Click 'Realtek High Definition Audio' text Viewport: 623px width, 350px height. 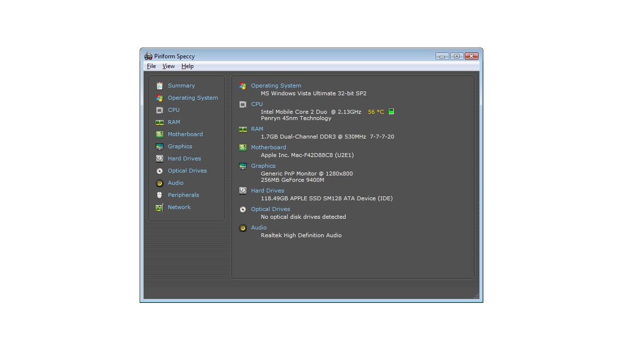301,235
